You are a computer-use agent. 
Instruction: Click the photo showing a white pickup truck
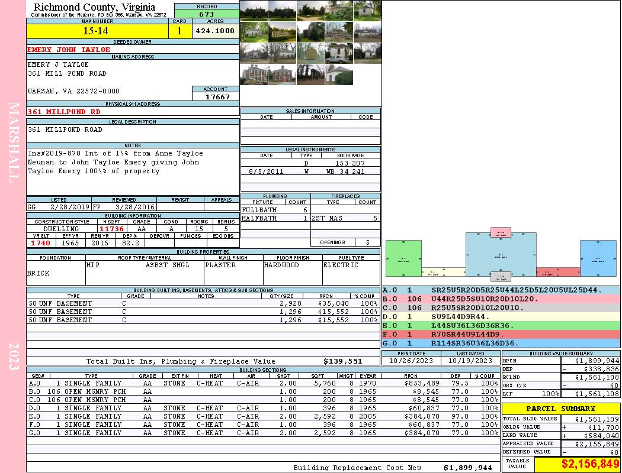click(339, 53)
